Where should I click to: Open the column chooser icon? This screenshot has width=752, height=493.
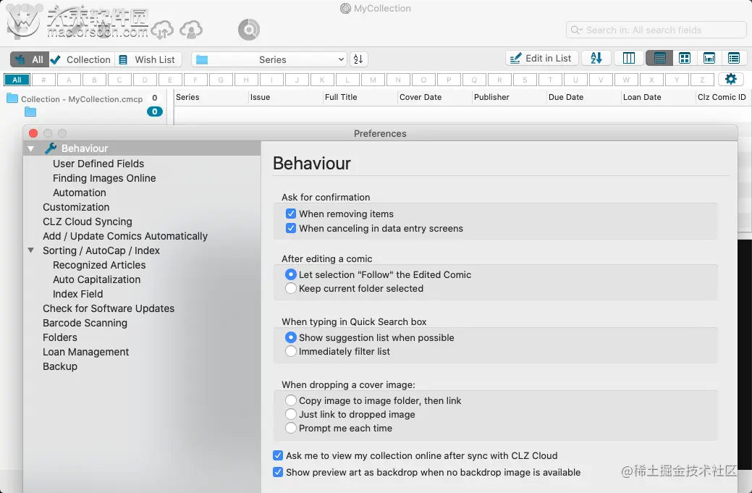pyautogui.click(x=629, y=59)
